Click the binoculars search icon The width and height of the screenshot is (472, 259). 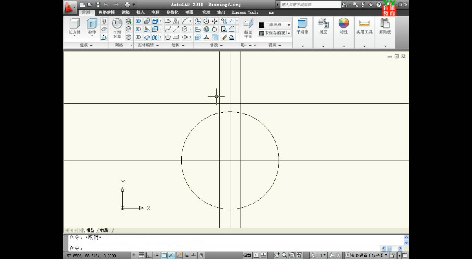tap(344, 5)
